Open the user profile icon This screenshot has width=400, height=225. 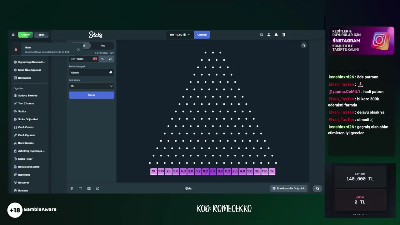[269, 35]
